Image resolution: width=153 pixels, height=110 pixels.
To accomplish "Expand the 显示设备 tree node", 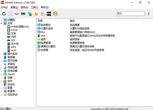I will point(1,61).
